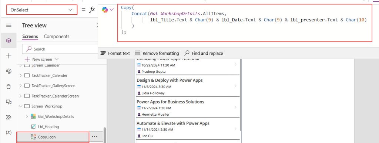379x143 pixels.
Task: Click calendar icon beside 11/14/2024 5:30 AM
Action: pyautogui.click(x=139, y=129)
